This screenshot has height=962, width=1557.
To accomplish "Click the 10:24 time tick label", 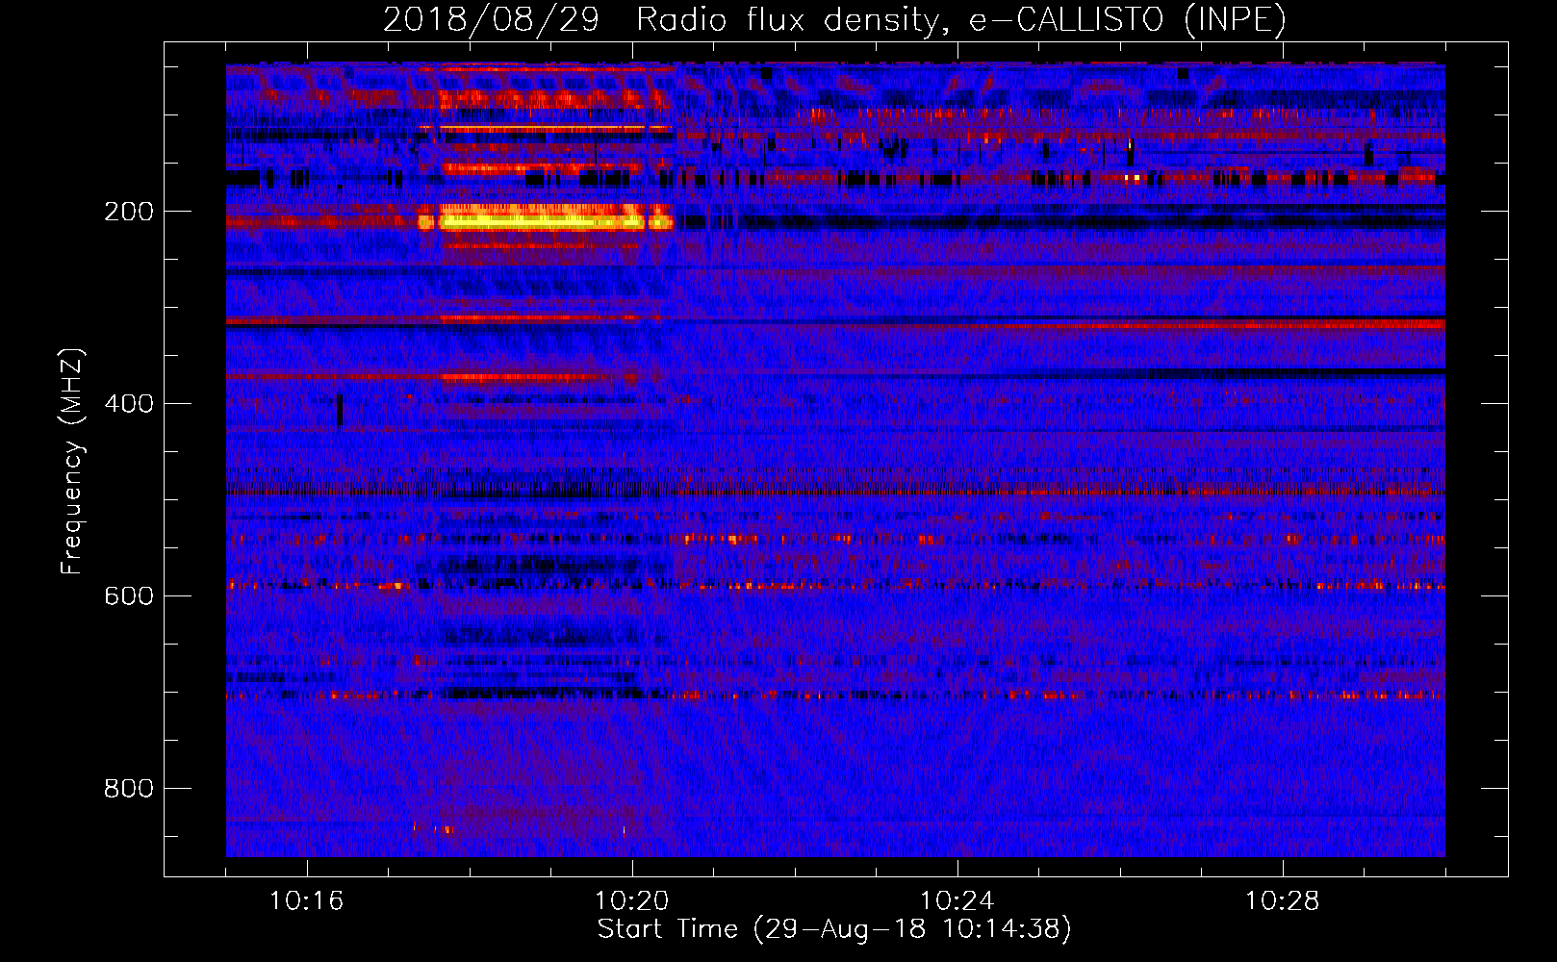I will tap(957, 901).
